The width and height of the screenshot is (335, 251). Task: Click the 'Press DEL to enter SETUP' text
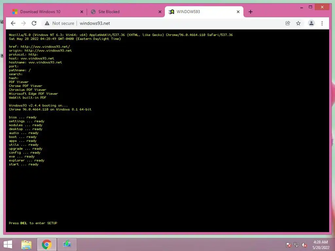tap(33, 223)
